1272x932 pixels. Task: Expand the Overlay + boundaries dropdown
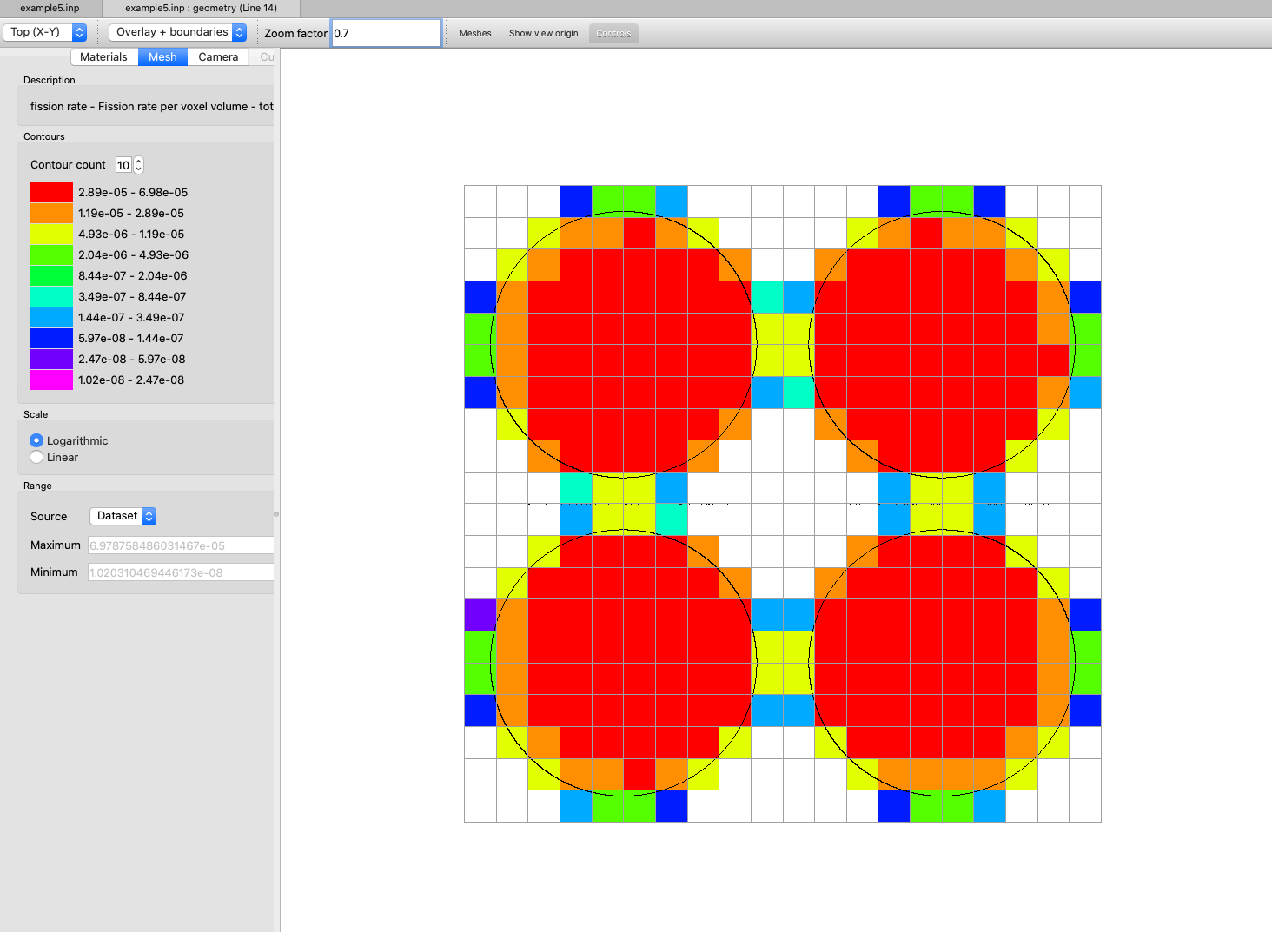pos(178,32)
